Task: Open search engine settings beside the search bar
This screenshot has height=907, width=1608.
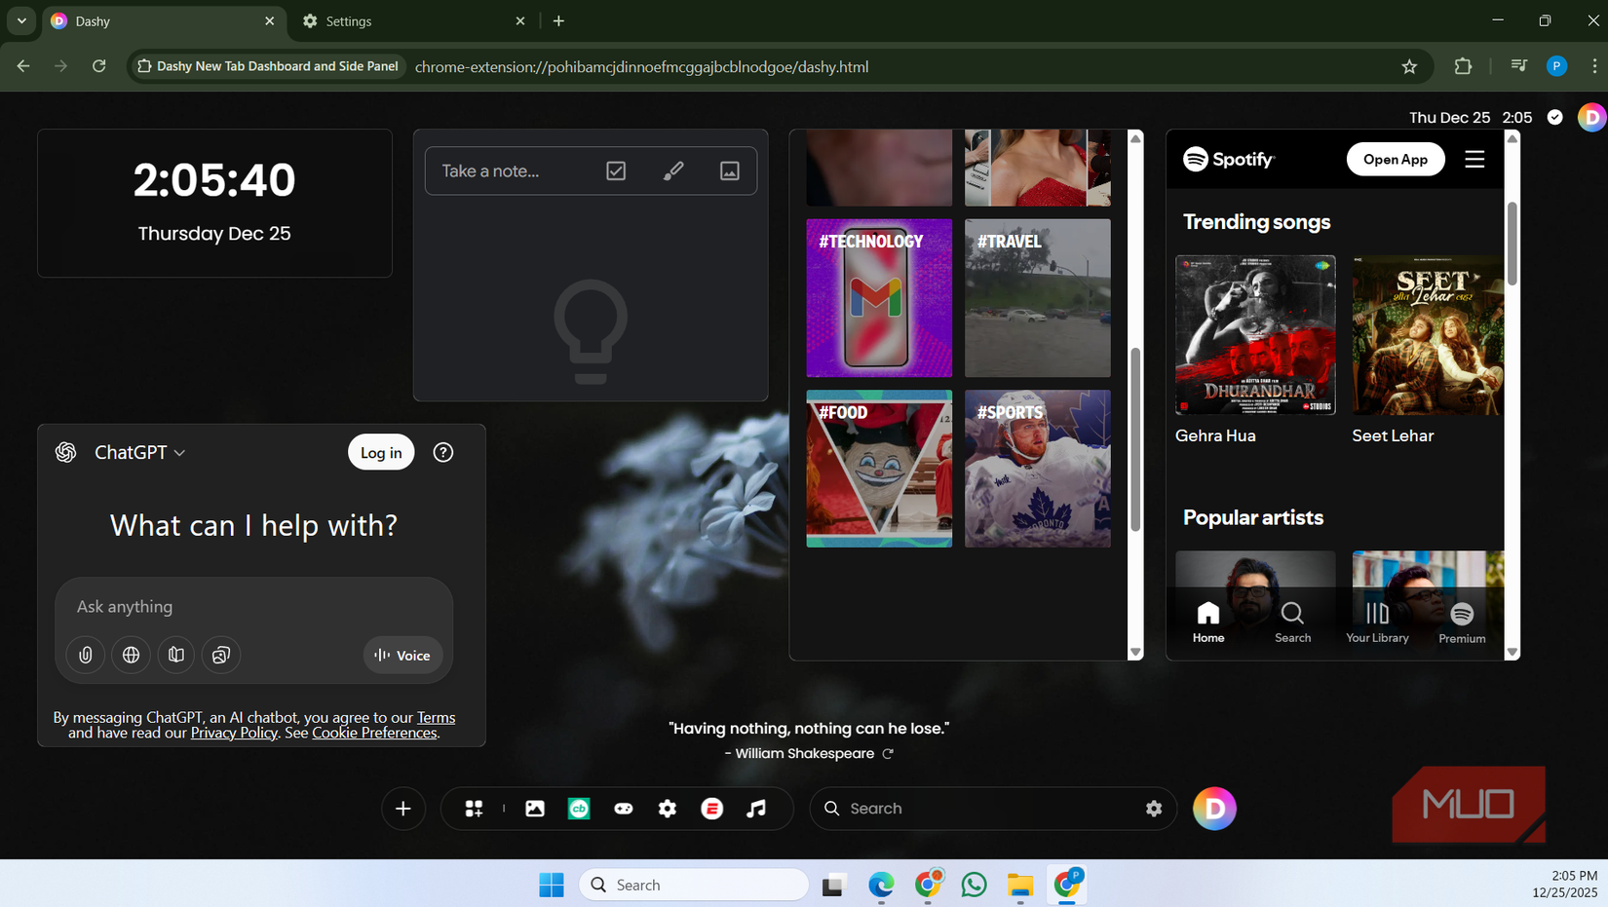Action: pos(1154,809)
